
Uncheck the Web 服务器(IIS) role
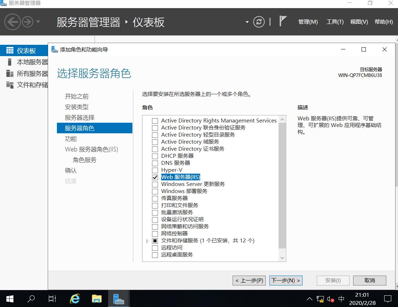[x=155, y=177]
